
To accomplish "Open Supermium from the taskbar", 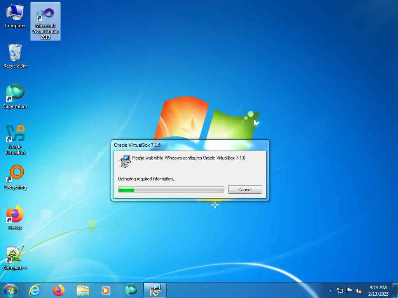I will pyautogui.click(x=131, y=290).
